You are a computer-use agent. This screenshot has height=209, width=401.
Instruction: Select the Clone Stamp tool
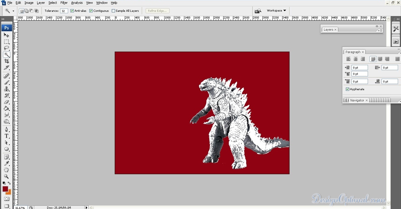(x=6, y=89)
